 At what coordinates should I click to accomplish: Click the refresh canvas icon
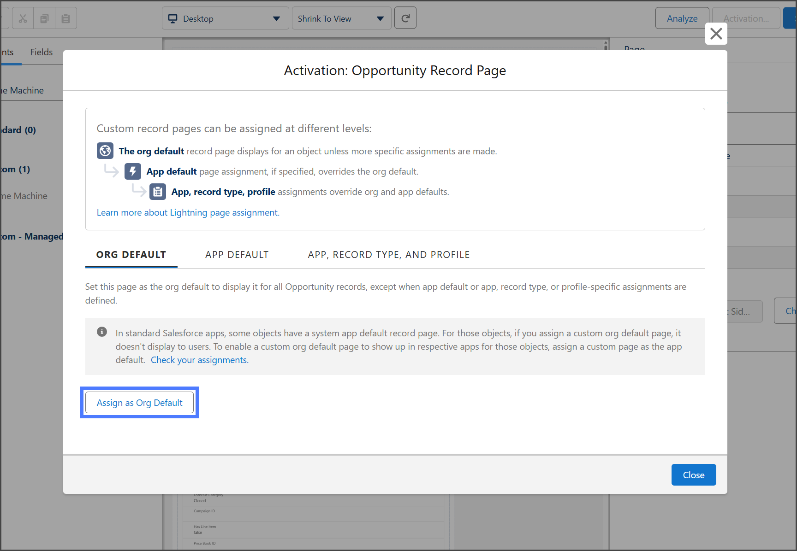tap(405, 18)
